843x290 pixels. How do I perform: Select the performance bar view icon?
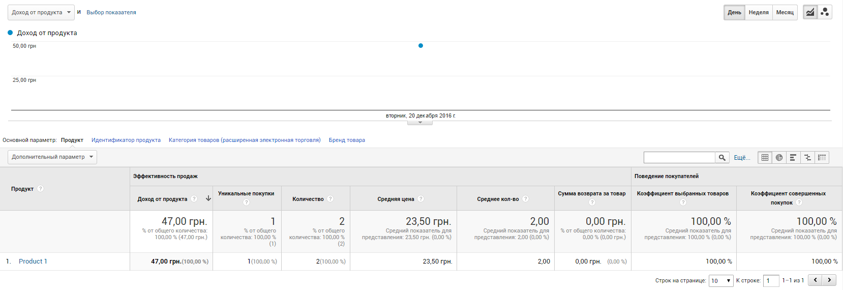[793, 158]
